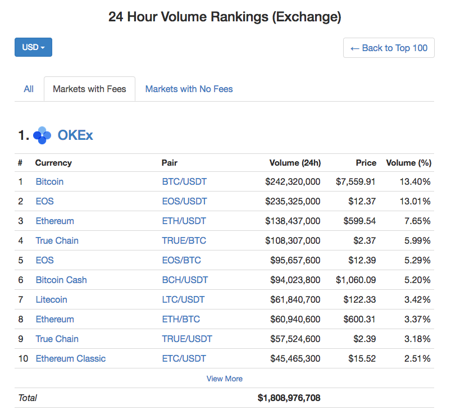Click the 13.40% volume share
This screenshot has width=451, height=419.
pyautogui.click(x=415, y=182)
